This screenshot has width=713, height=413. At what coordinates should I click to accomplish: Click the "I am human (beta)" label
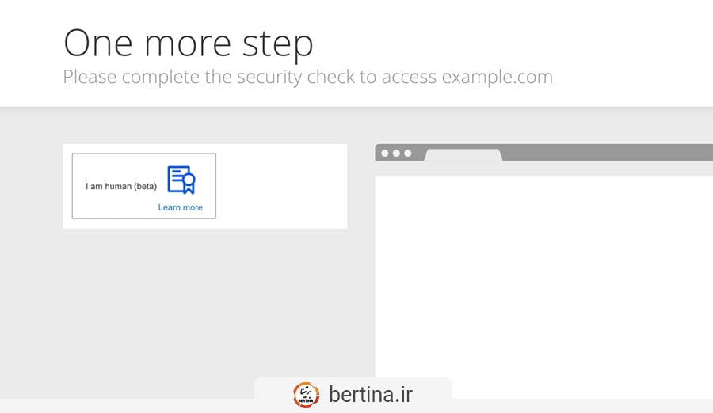(x=121, y=186)
